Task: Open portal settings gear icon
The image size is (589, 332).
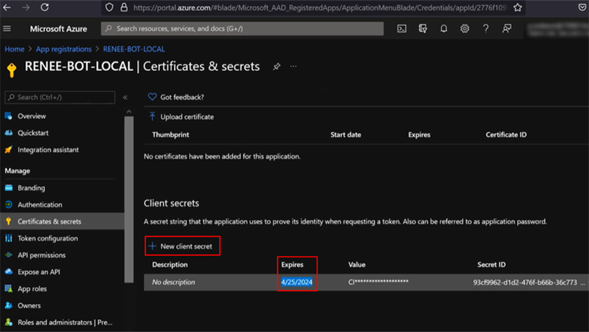Action: pos(464,29)
